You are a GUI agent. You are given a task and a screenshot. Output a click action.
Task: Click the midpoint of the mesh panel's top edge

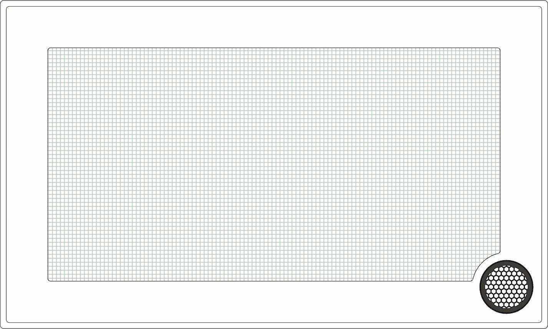tap(274, 48)
